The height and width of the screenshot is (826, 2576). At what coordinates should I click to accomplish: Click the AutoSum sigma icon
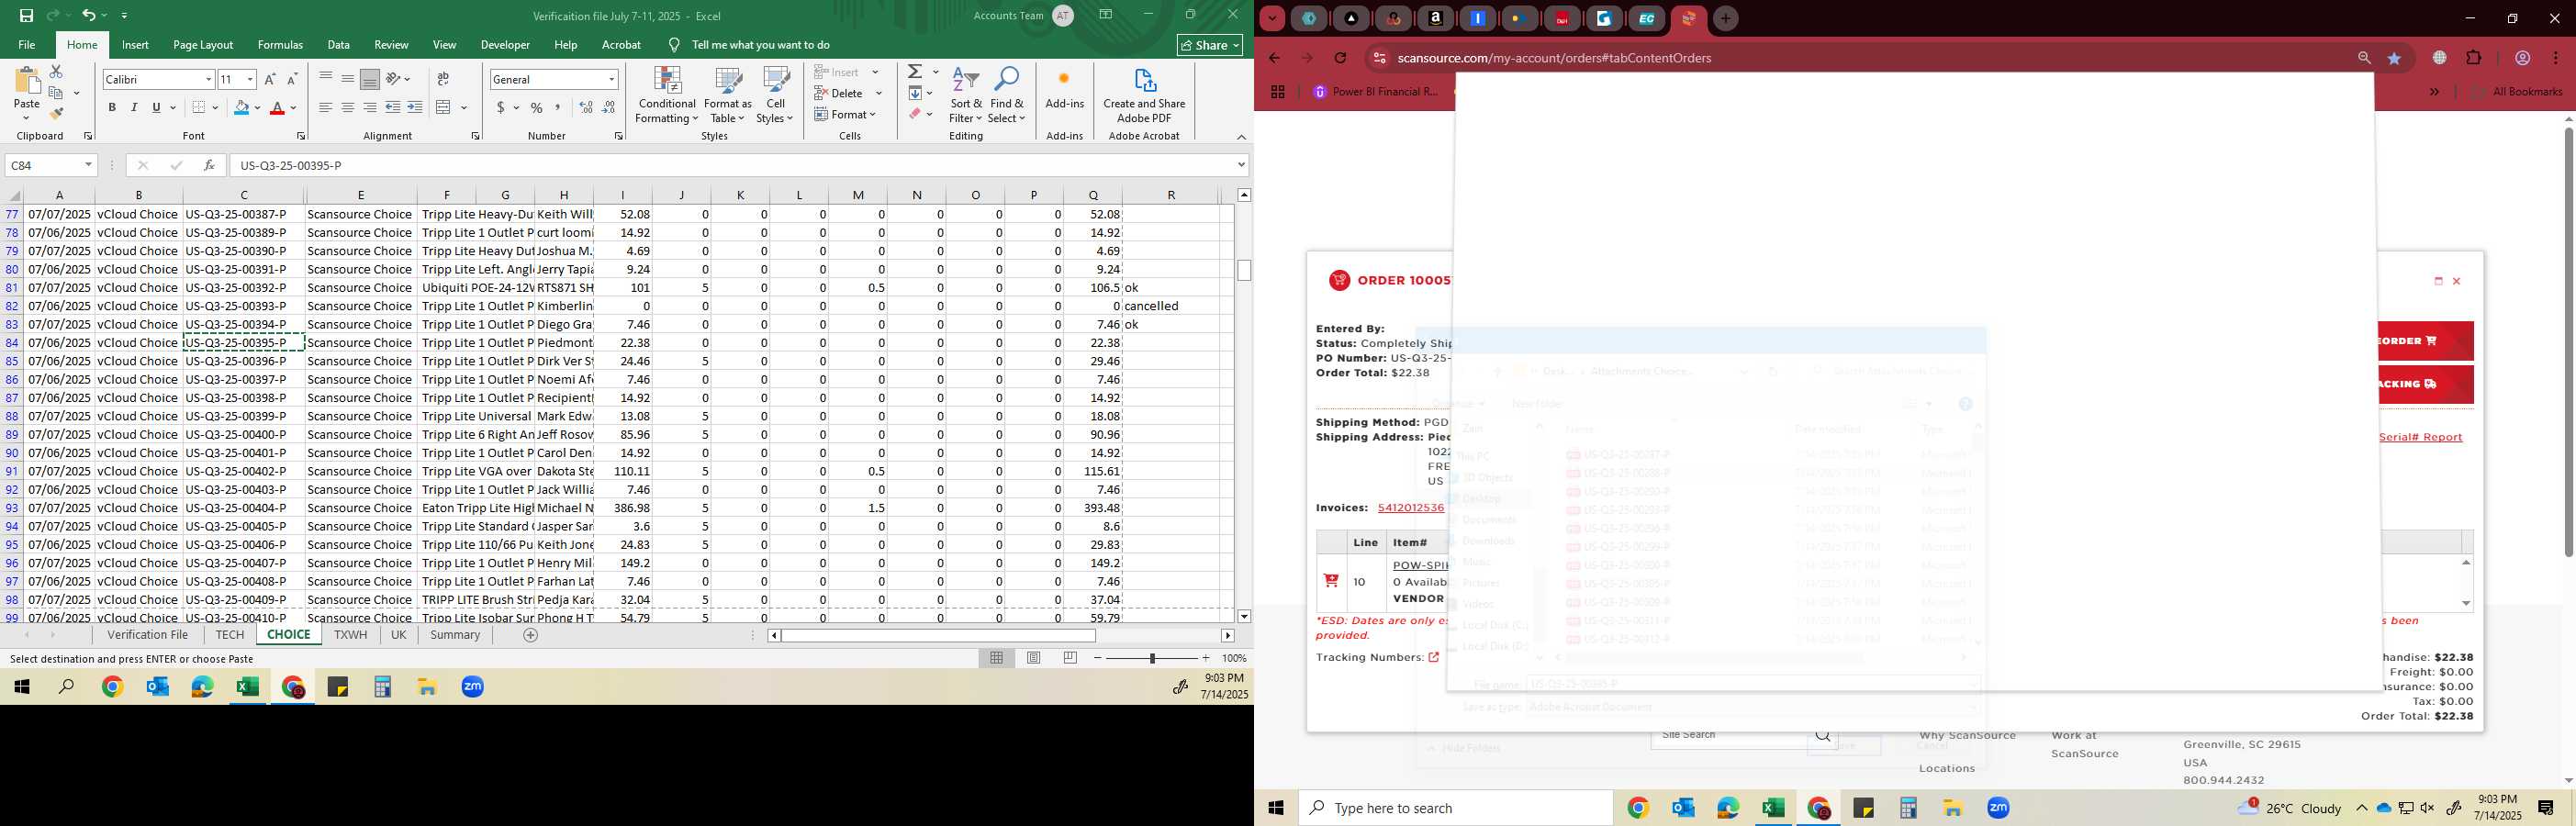tap(915, 72)
